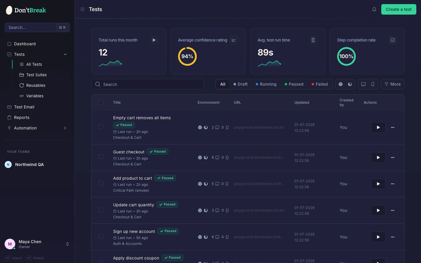421x263 pixels.
Task: Click the Northwind QA team name
Action: coord(30,165)
